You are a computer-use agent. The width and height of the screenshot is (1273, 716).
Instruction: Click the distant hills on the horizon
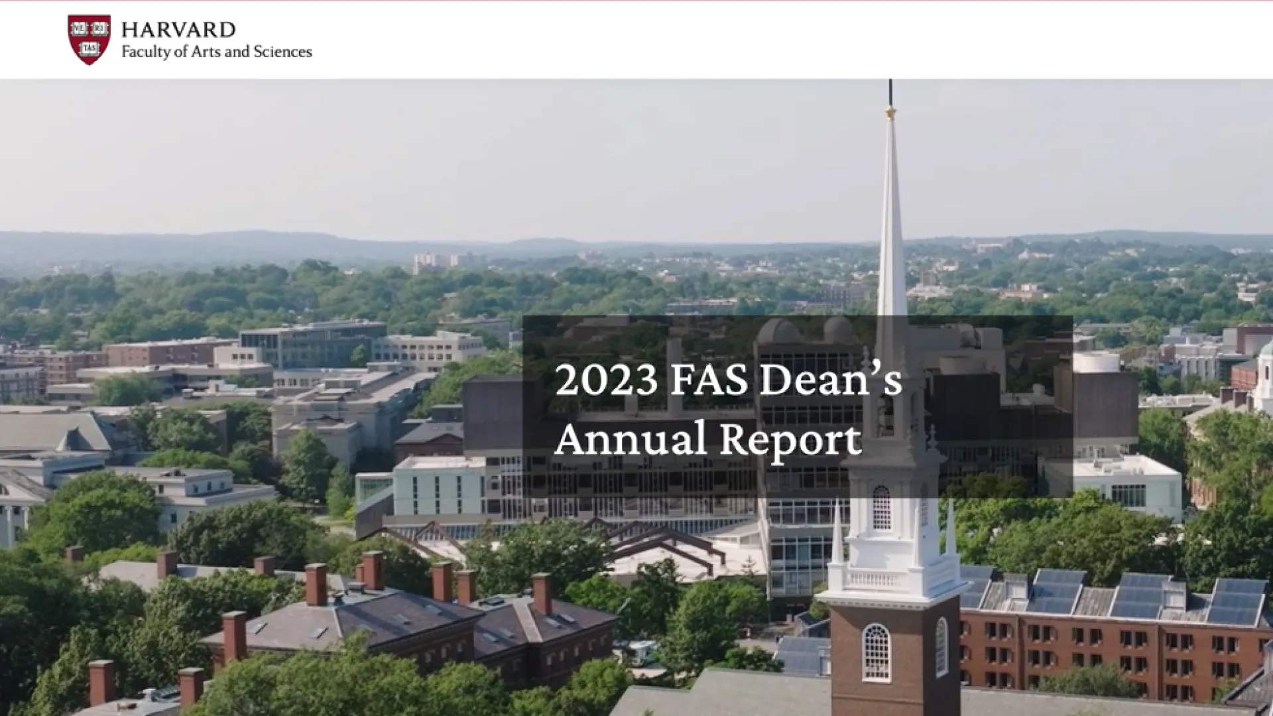click(265, 240)
